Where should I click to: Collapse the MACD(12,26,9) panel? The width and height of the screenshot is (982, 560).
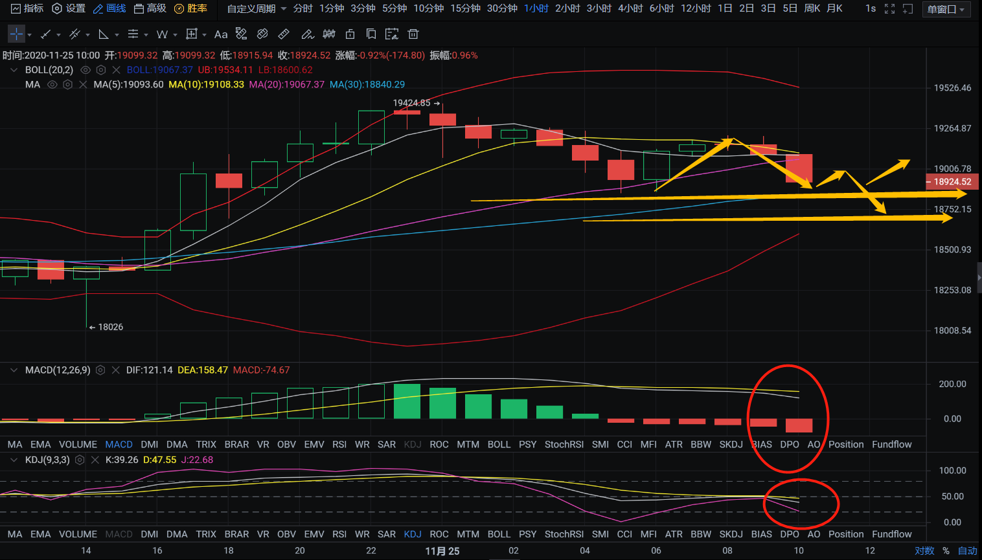click(14, 370)
